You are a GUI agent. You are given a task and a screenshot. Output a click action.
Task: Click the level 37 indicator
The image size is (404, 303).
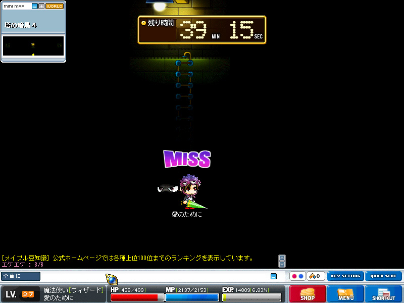(x=20, y=294)
